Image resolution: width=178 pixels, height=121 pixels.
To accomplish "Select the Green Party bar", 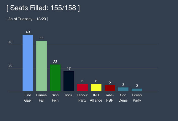I will [137, 90].
